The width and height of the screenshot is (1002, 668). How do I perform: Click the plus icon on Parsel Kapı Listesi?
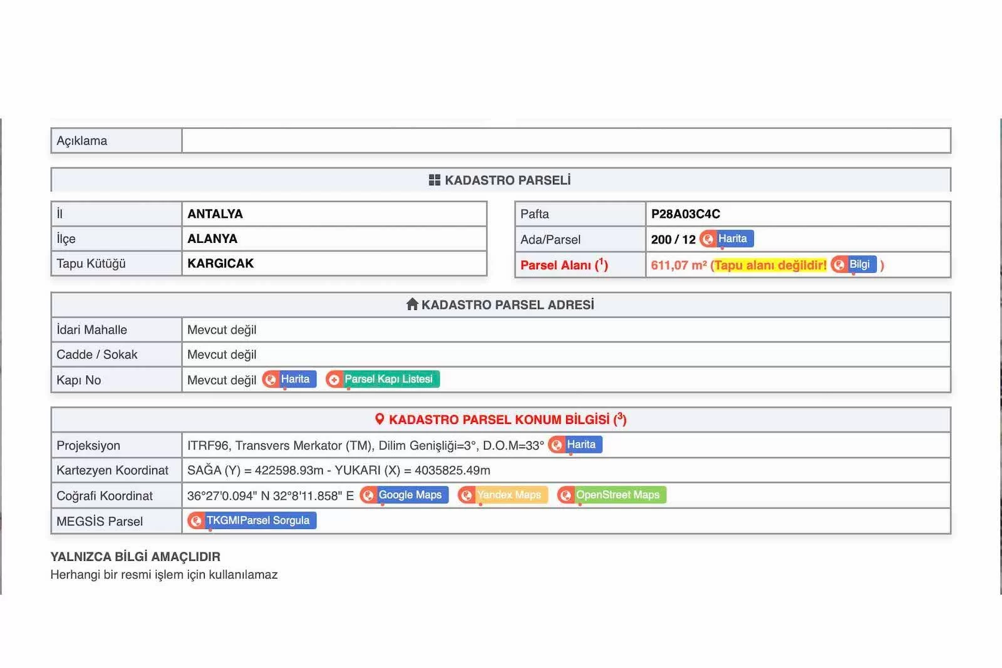(x=334, y=379)
